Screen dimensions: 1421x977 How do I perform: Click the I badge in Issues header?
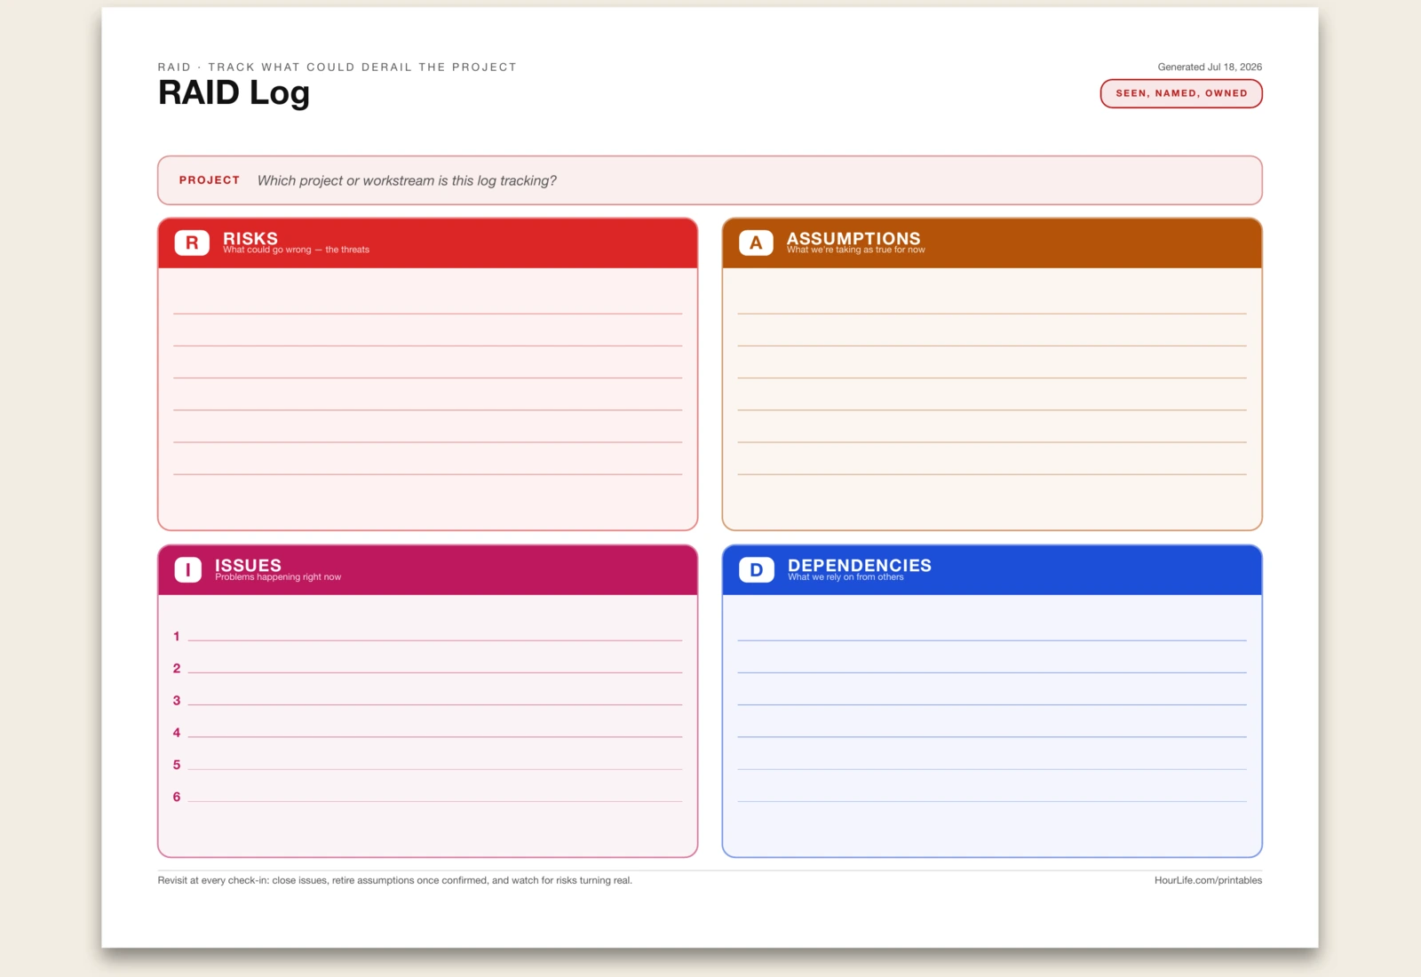pos(187,569)
